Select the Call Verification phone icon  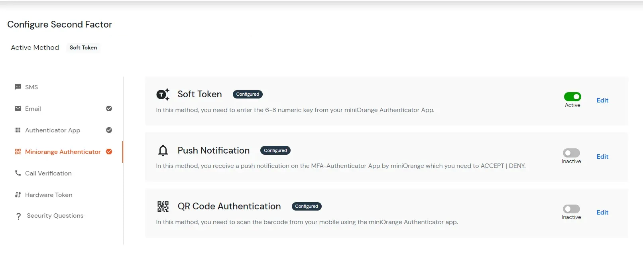[18, 173]
